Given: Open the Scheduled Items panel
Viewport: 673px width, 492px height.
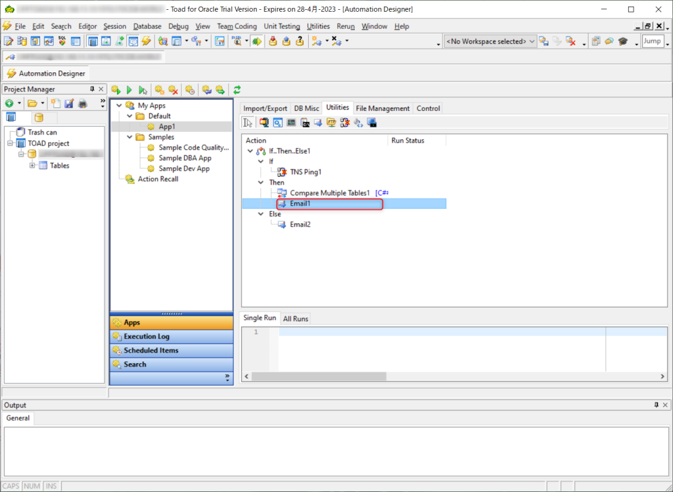Looking at the screenshot, I should click(x=172, y=351).
